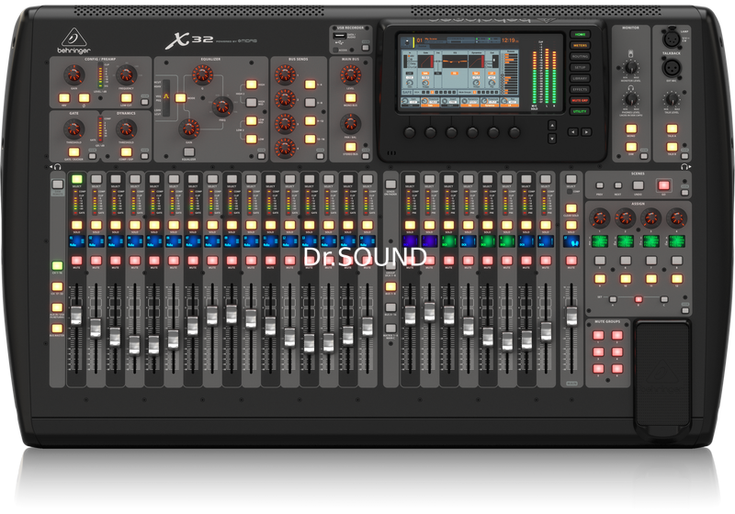
Task: Click the Pan/Bal knob in Main Bus
Action: 350,124
